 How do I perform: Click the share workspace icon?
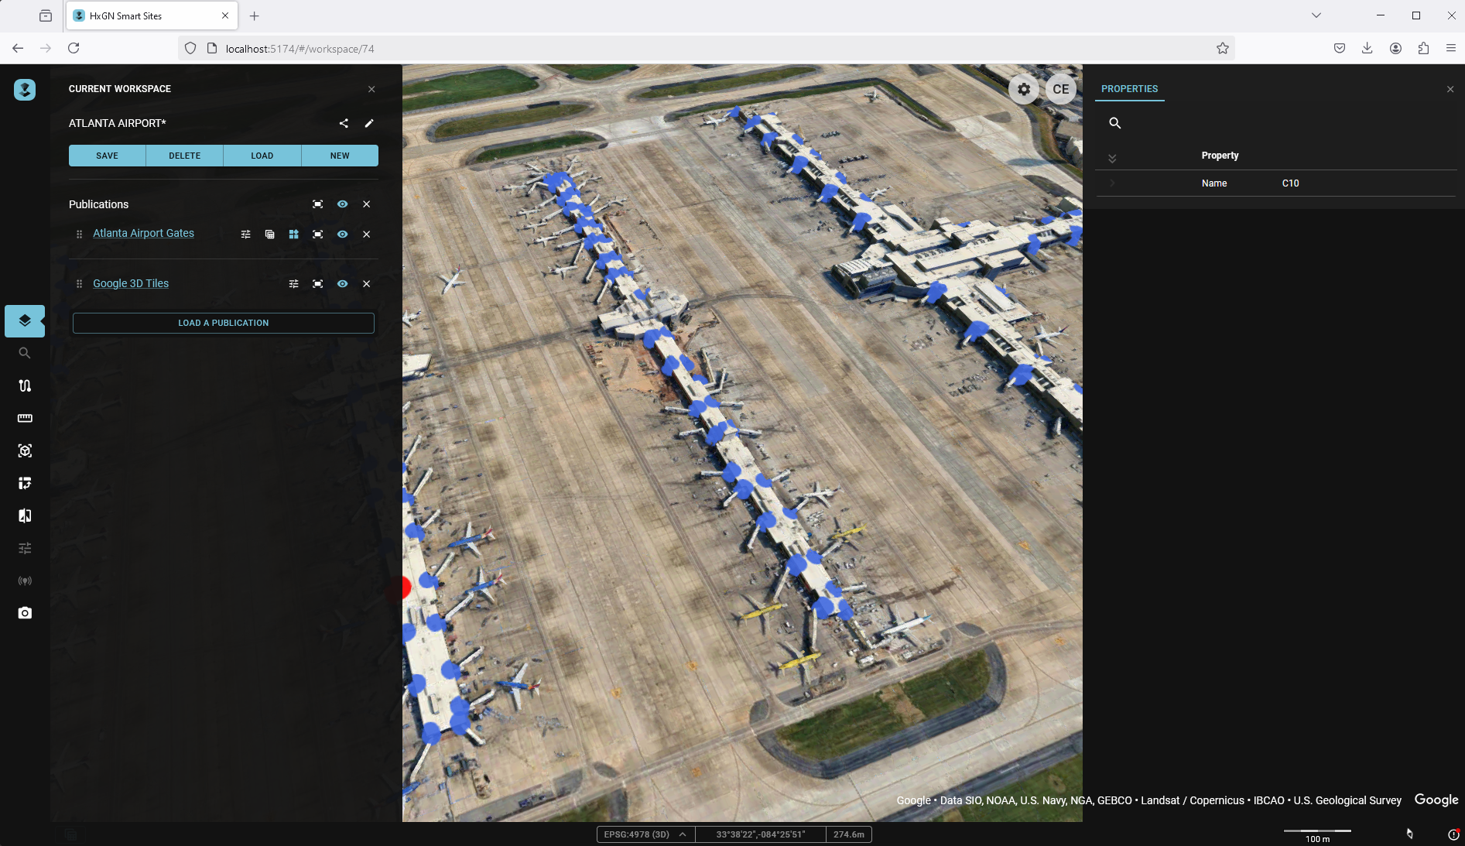pyautogui.click(x=344, y=123)
